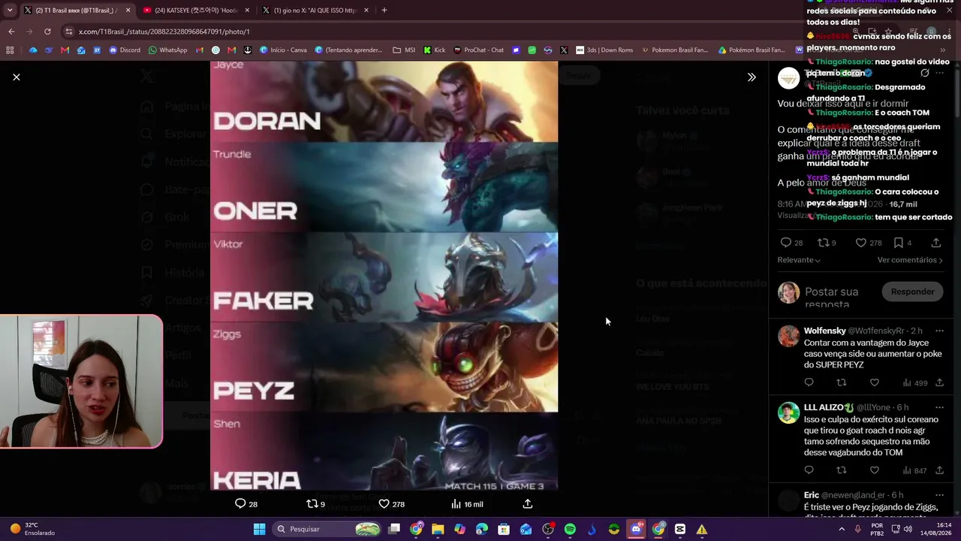Image resolution: width=961 pixels, height=541 pixels.
Task: Like LLL ALIZO's comment
Action: point(874,470)
